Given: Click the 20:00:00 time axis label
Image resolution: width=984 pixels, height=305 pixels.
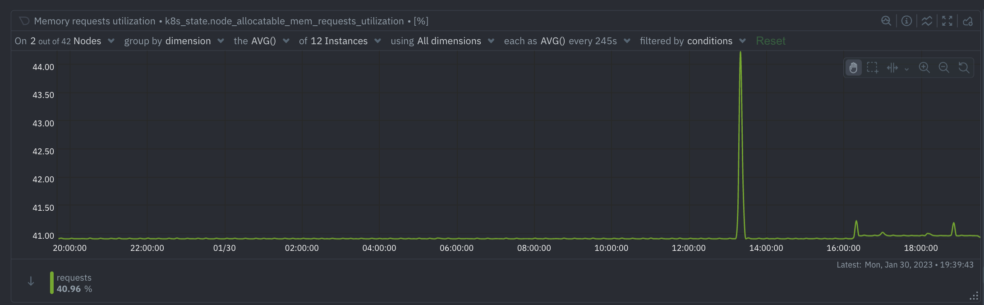Looking at the screenshot, I should tap(70, 248).
